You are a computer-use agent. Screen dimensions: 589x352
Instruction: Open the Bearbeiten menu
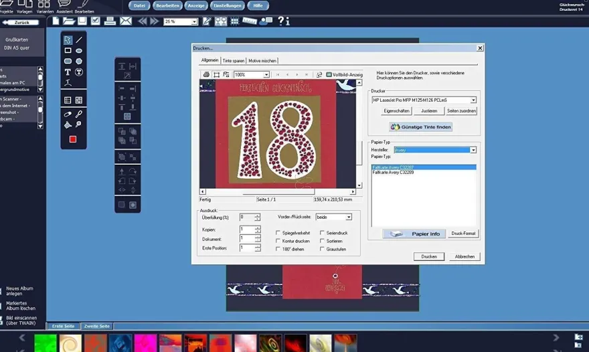[x=167, y=5]
